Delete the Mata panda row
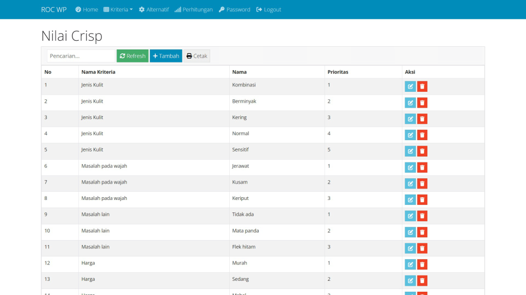526x295 pixels. pyautogui.click(x=422, y=232)
